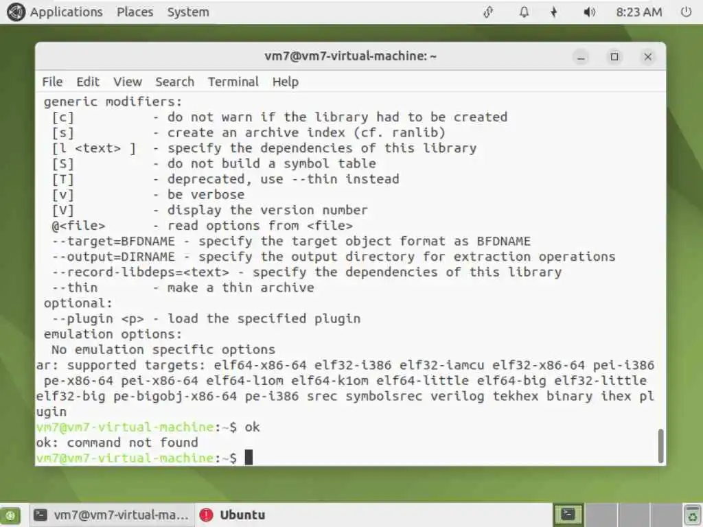
Task: Open the power/session icon
Action: coord(686,12)
